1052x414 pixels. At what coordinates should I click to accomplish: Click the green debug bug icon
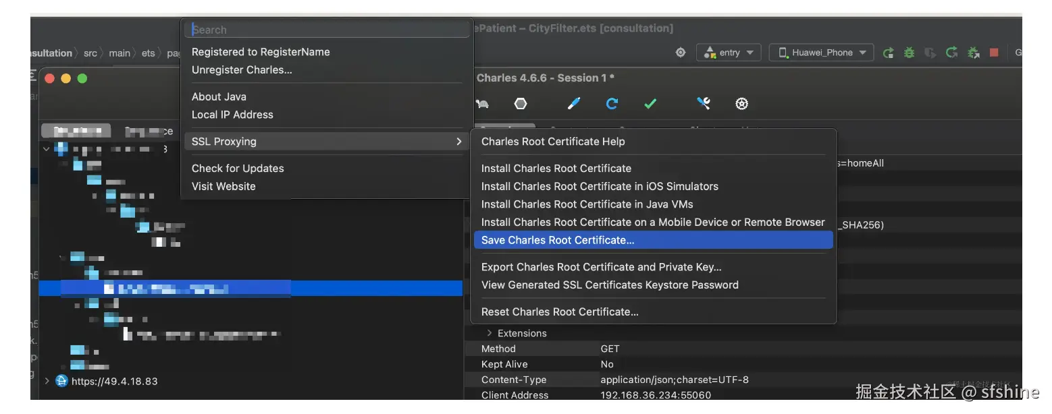coord(909,53)
